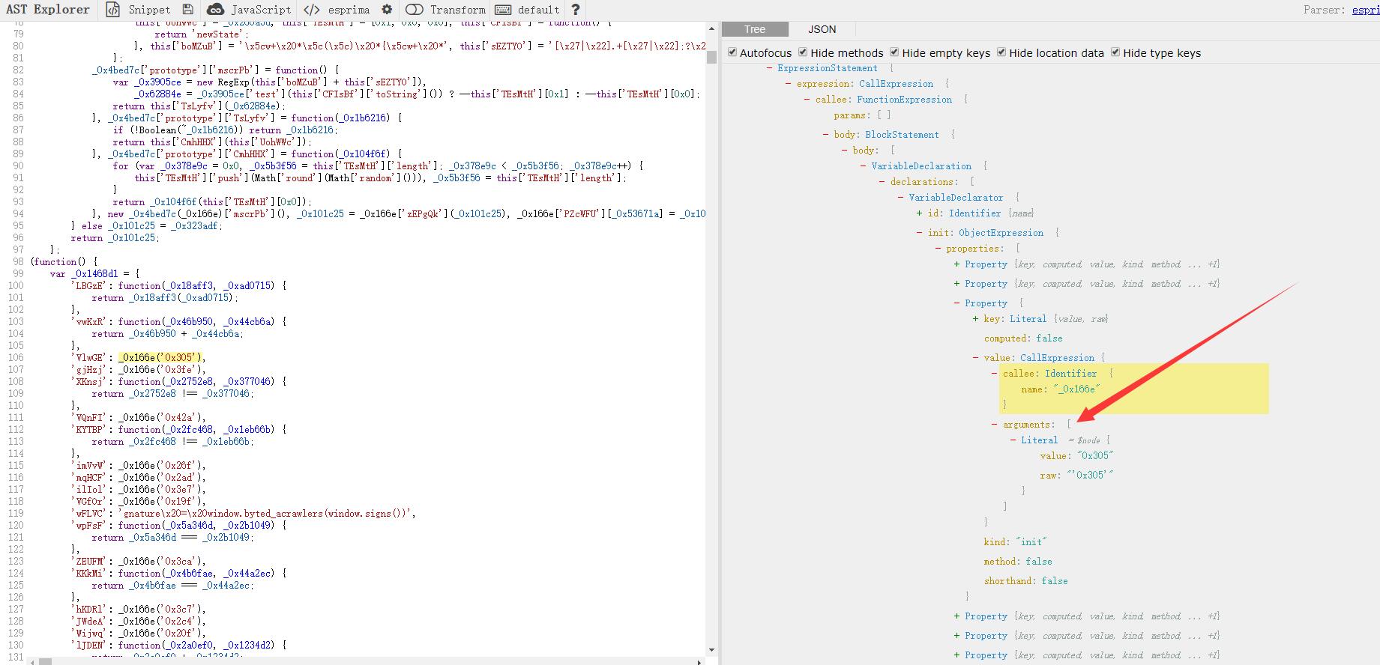Collapse the init ObjectExpression node
Screen dimensions: 1380x665
tap(920, 233)
